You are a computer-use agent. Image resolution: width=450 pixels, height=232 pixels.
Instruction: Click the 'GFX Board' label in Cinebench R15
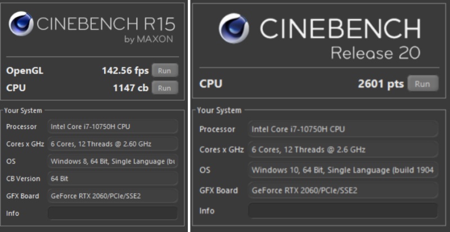(x=22, y=196)
